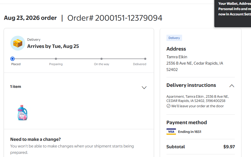Click the checkmark circle icon beside leave at door
The image size is (251, 157).
click(x=168, y=106)
